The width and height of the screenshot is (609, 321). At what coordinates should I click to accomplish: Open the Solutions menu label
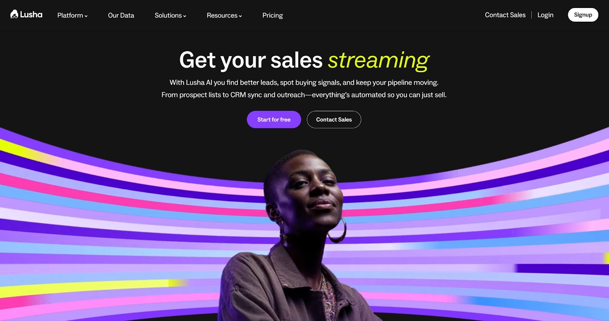click(168, 15)
